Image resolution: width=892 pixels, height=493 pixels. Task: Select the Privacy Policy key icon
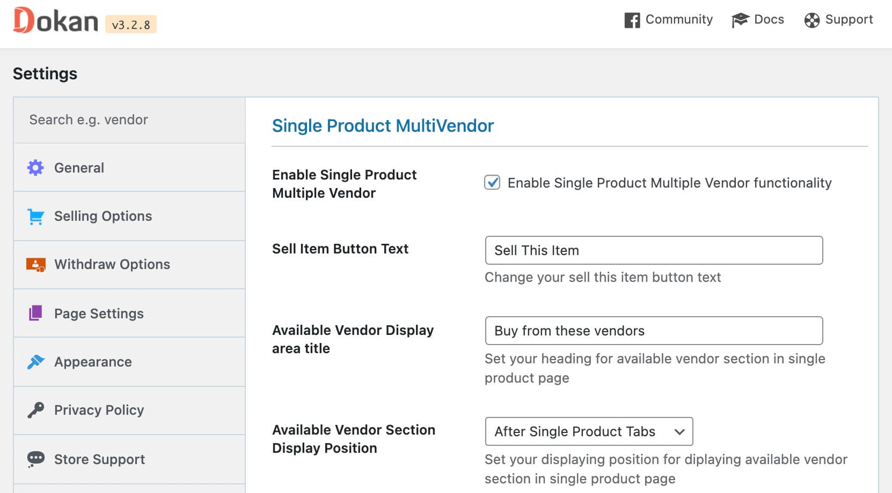[35, 409]
